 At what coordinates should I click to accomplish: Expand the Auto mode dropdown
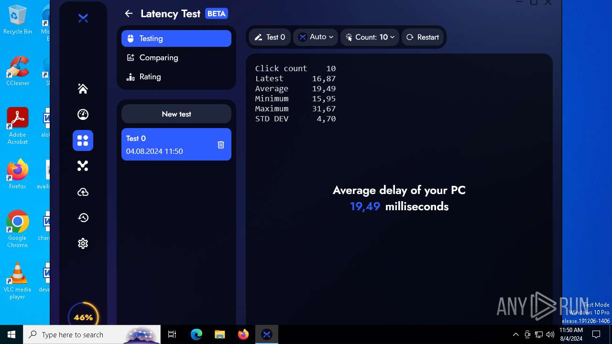tap(316, 37)
